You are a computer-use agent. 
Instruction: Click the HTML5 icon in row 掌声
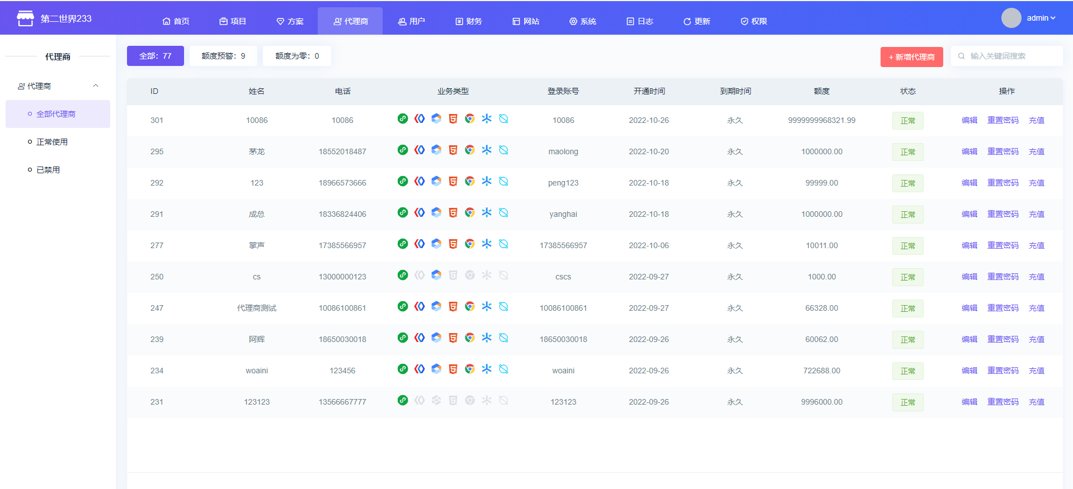click(453, 244)
